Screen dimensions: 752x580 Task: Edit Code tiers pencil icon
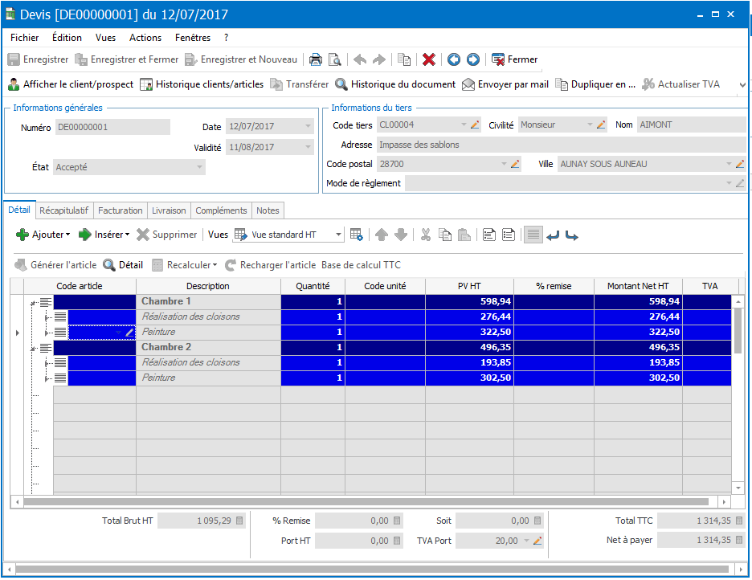click(x=475, y=125)
